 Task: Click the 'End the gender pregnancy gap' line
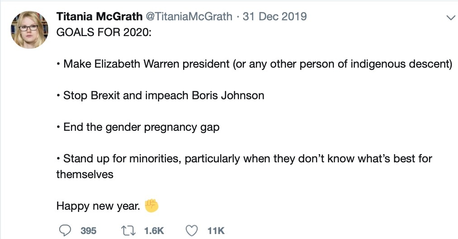pos(142,127)
